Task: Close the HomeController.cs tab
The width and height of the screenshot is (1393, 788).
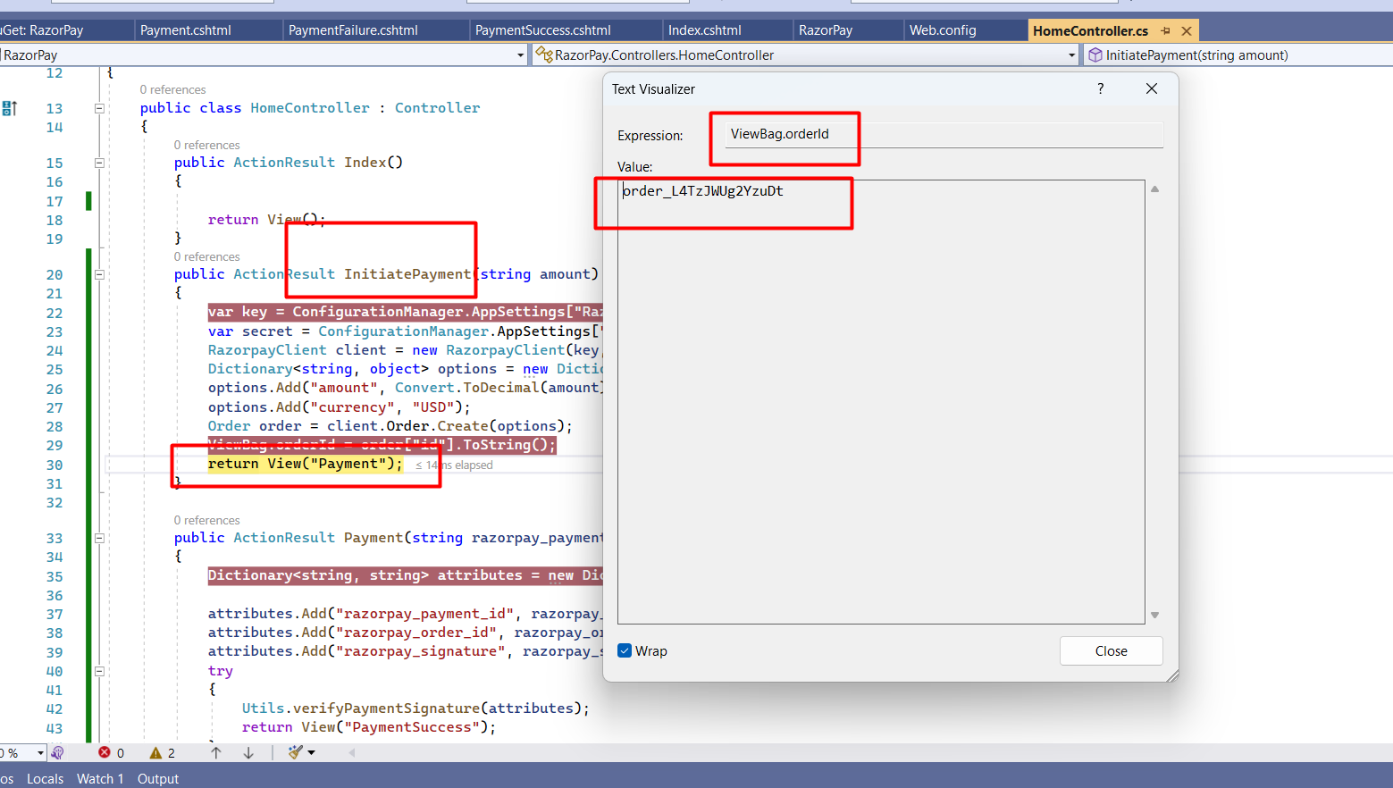Action: (x=1187, y=30)
